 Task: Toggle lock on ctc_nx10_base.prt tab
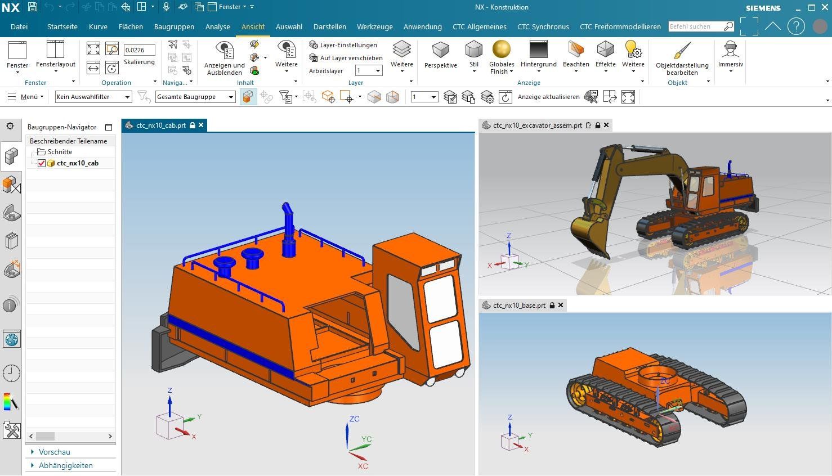[x=552, y=306]
